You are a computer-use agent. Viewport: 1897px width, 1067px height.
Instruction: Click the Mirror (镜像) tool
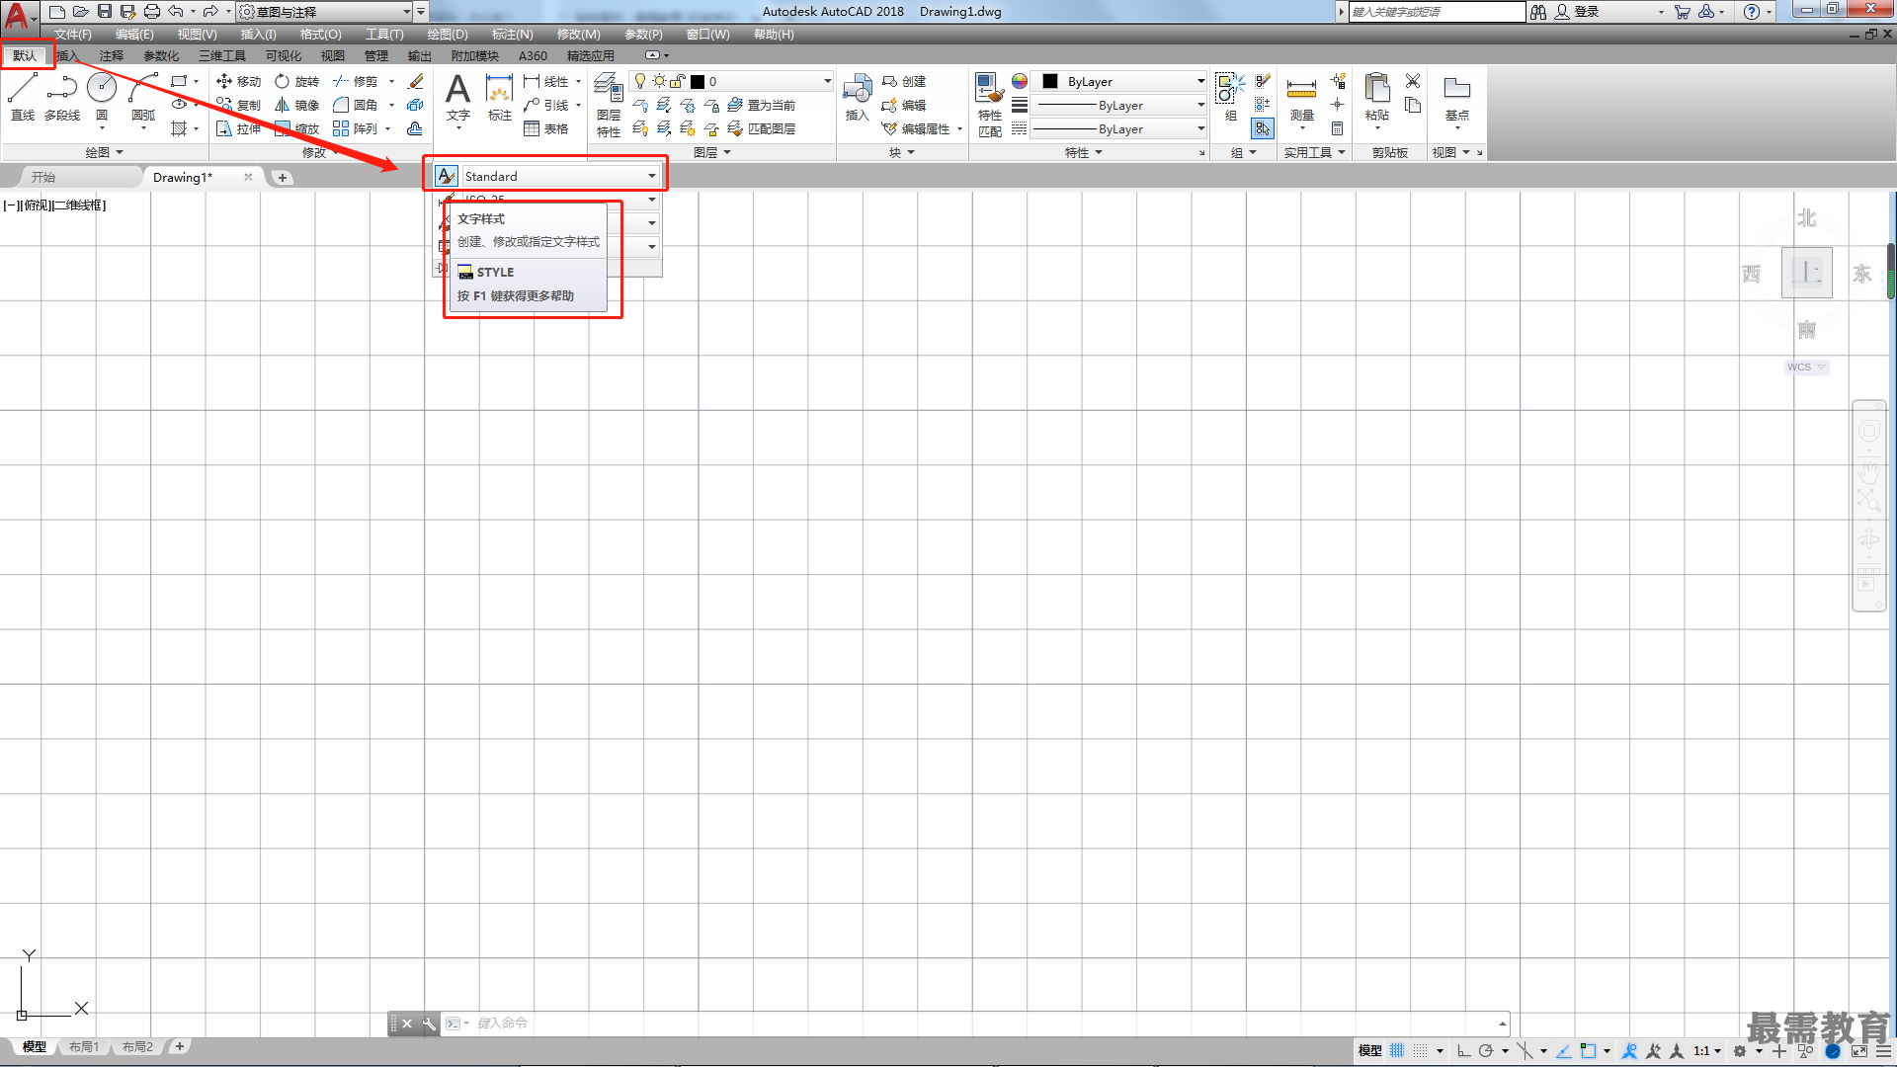pos(296,105)
